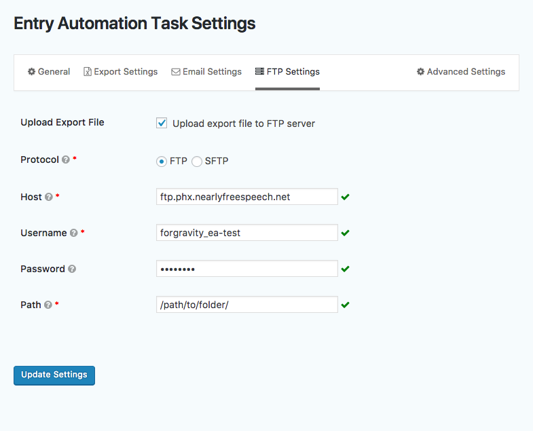Open the Email Settings tab
533x431 pixels.
[206, 72]
